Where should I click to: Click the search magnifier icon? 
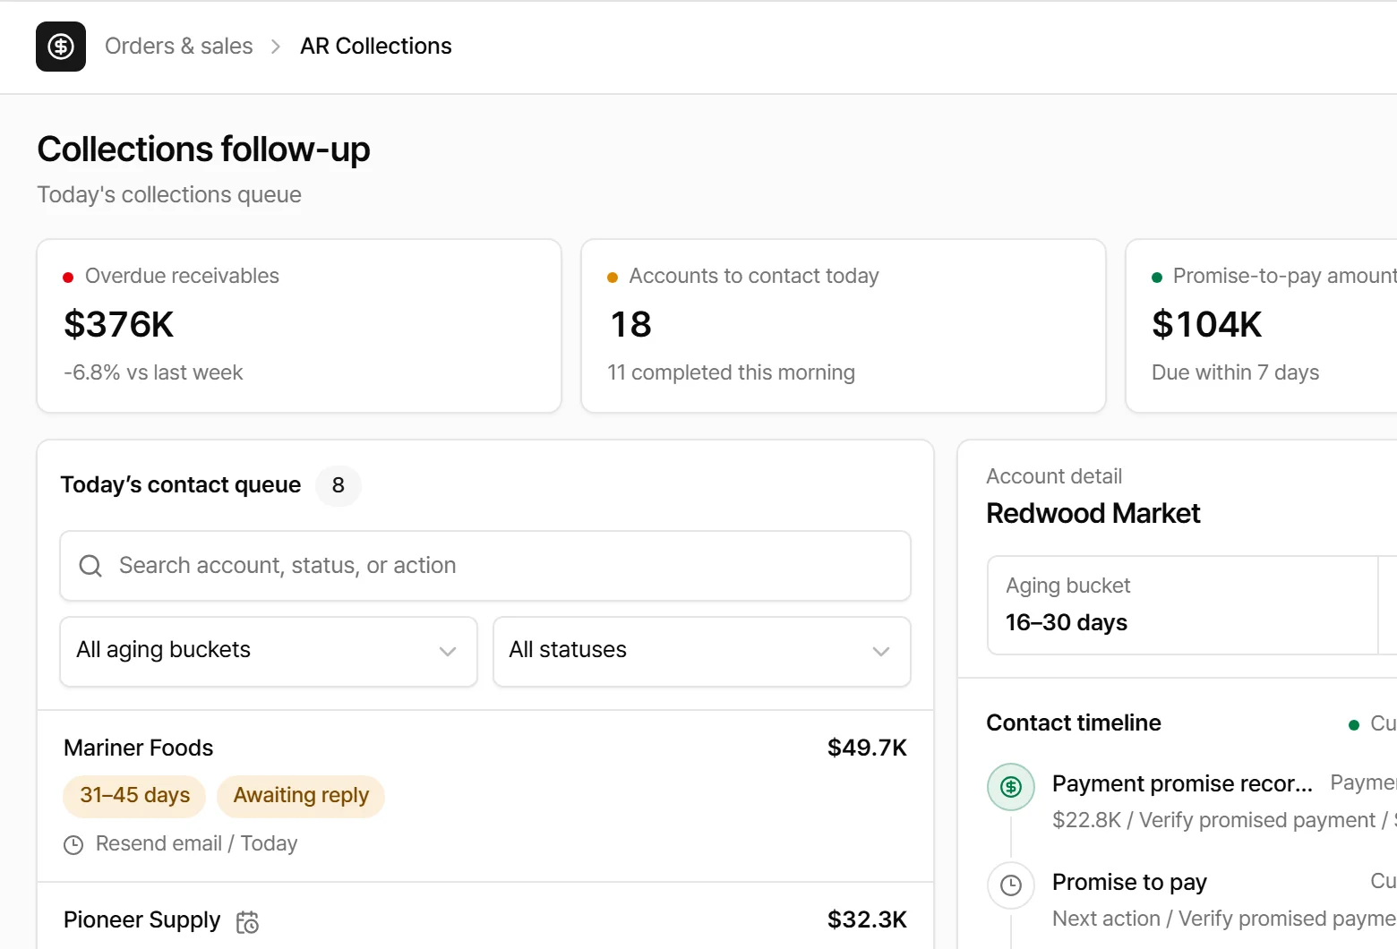point(90,566)
